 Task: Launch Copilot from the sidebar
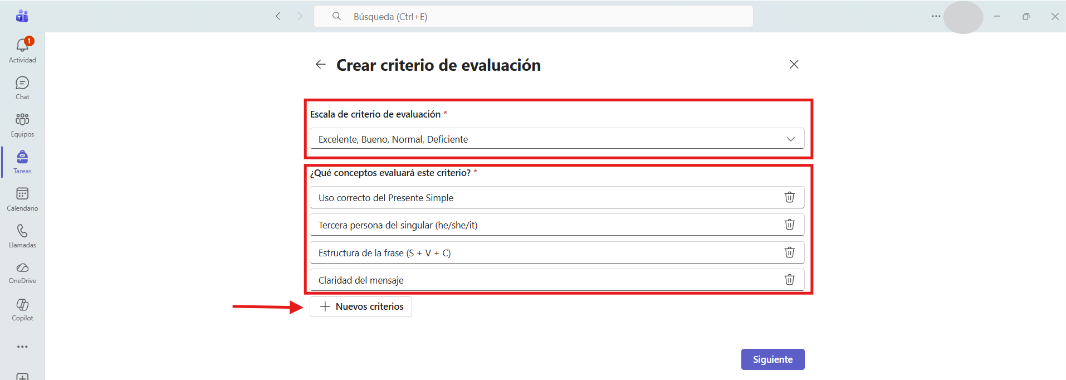click(x=22, y=310)
